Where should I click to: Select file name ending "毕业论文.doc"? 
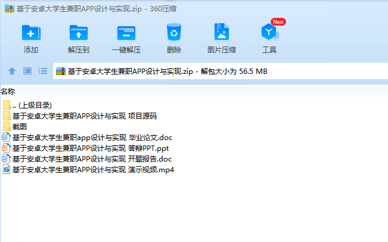(92, 138)
